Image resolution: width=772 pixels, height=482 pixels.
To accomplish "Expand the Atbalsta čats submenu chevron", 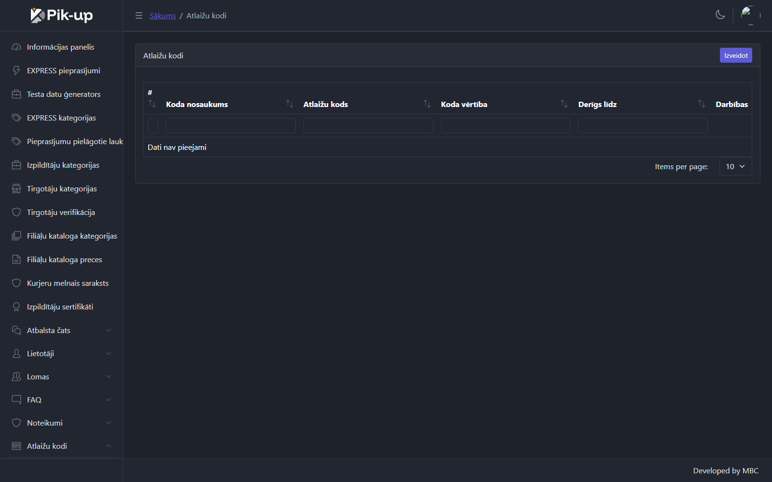I will click(x=109, y=330).
